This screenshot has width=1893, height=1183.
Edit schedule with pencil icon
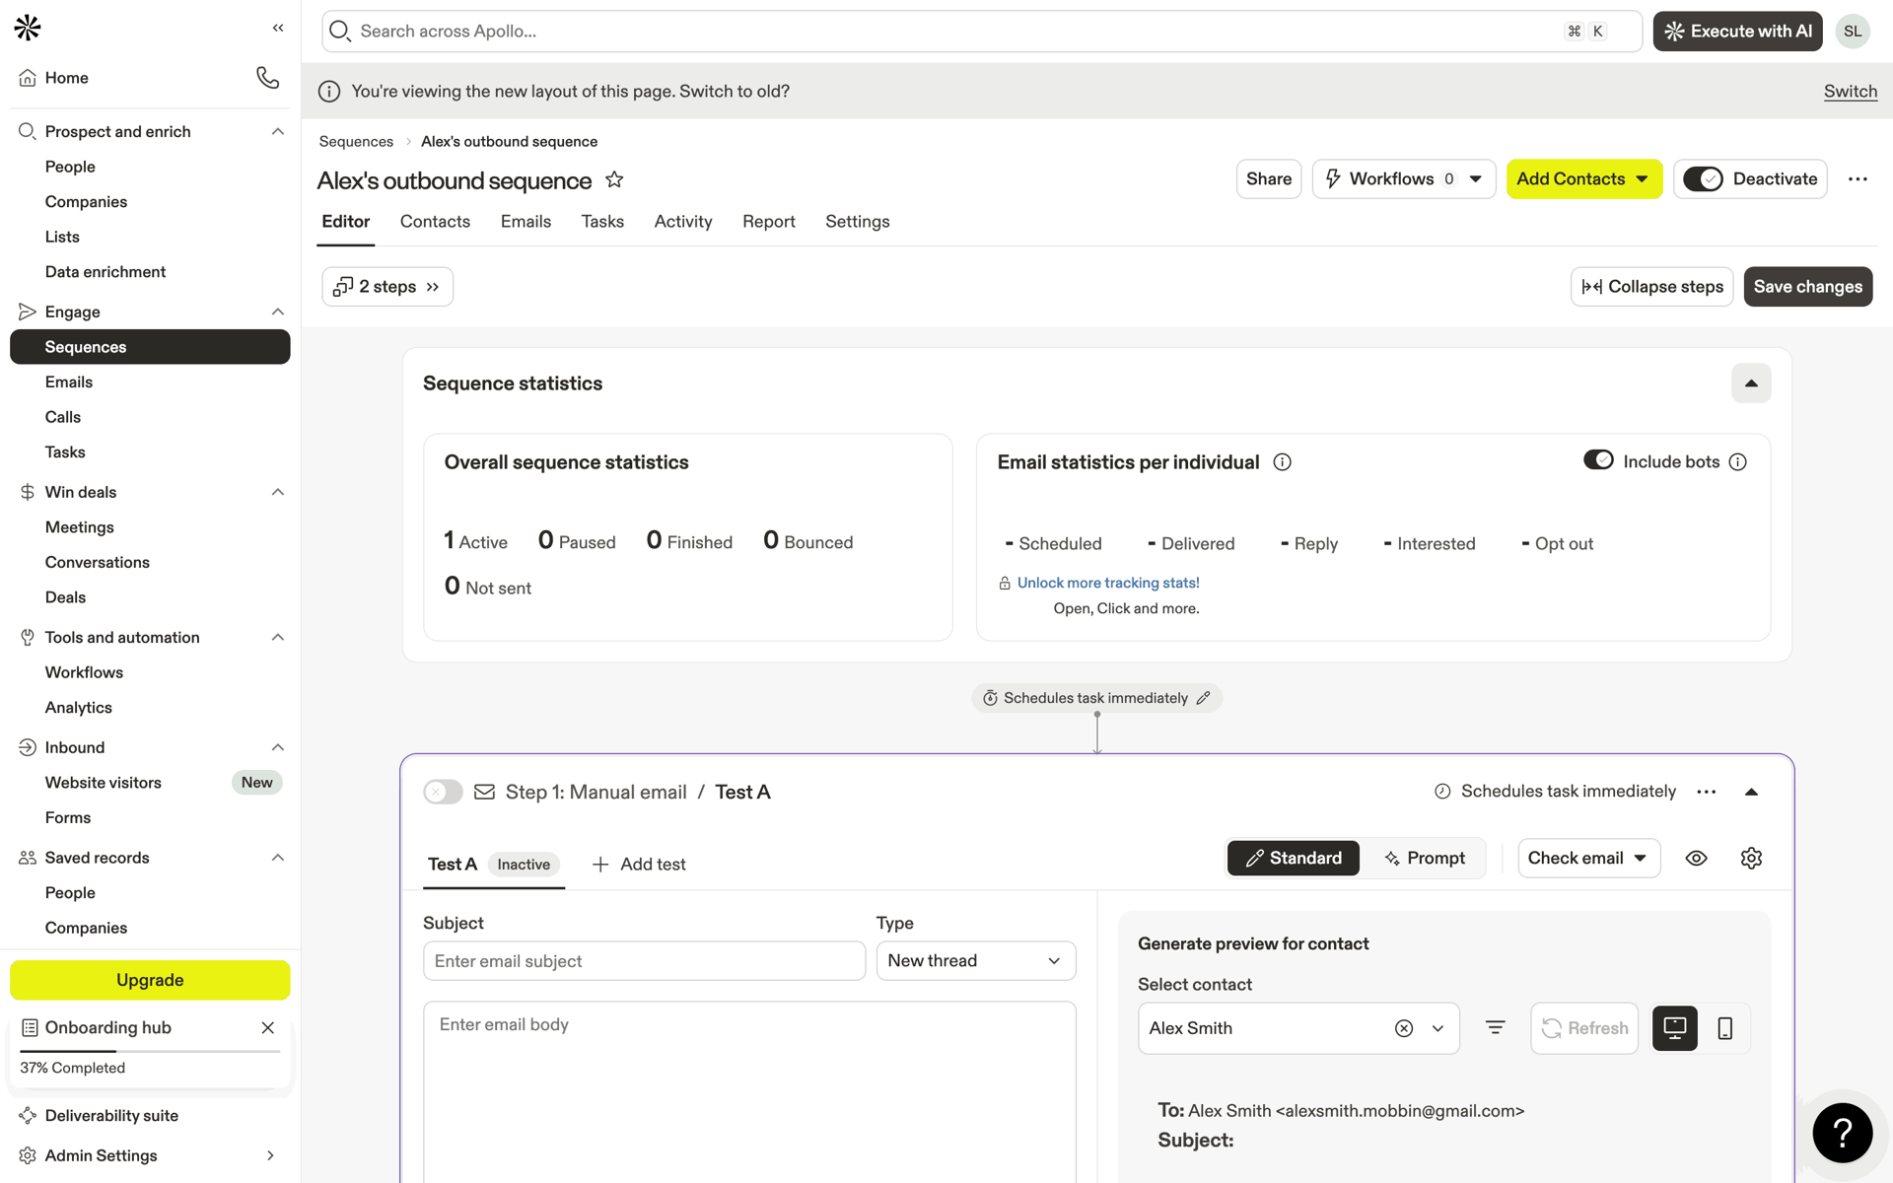point(1203,698)
